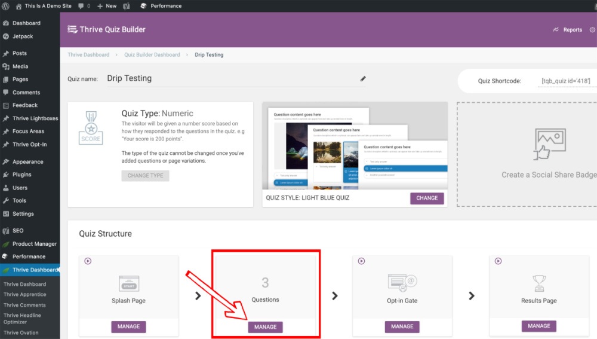The width and height of the screenshot is (597, 339).
Task: Click the WordPress logo in admin bar
Action: tap(6, 6)
